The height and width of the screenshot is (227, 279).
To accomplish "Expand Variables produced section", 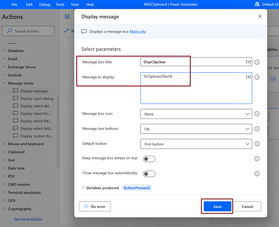I will (x=83, y=188).
